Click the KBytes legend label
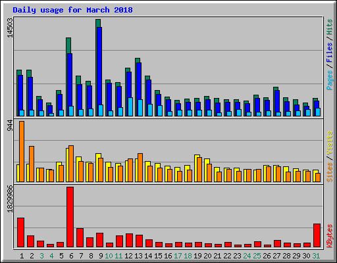The height and width of the screenshot is (263, 337). (x=329, y=236)
